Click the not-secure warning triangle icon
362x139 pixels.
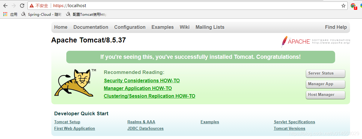point(32,6)
